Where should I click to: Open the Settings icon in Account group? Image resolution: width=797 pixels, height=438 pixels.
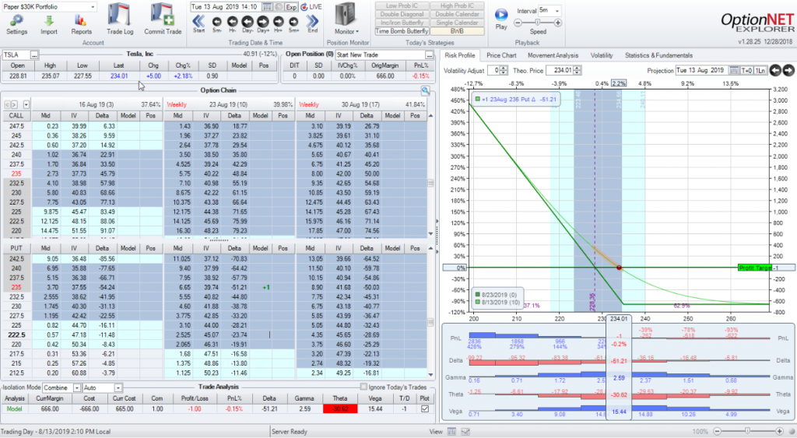pyautogui.click(x=17, y=24)
